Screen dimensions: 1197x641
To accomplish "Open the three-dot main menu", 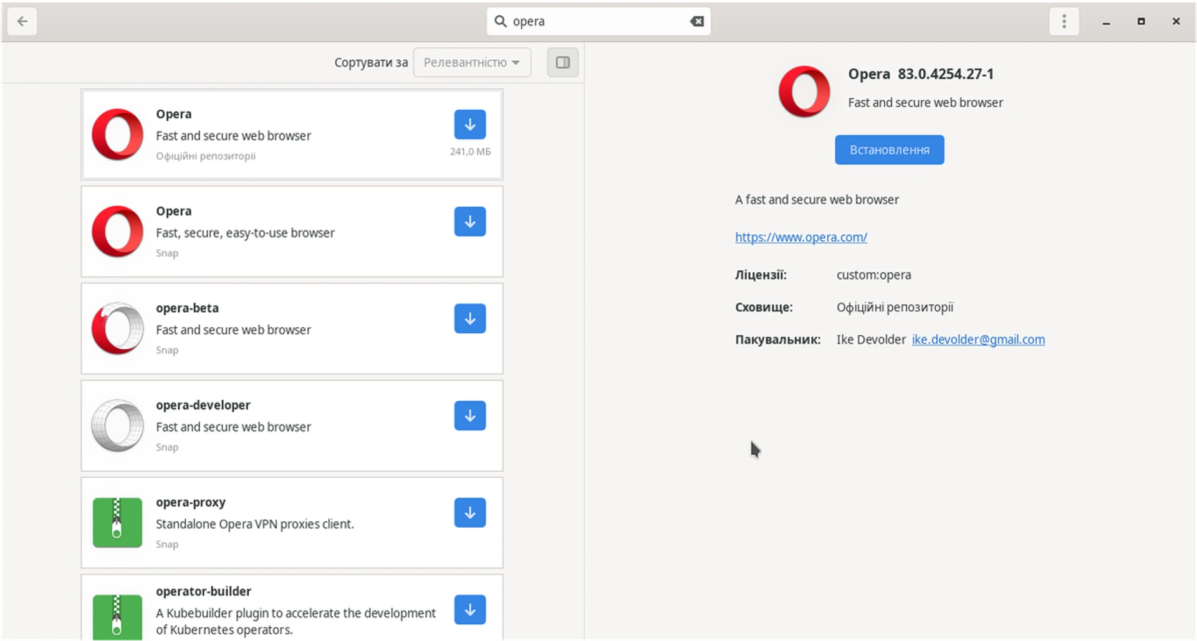I will click(x=1064, y=21).
